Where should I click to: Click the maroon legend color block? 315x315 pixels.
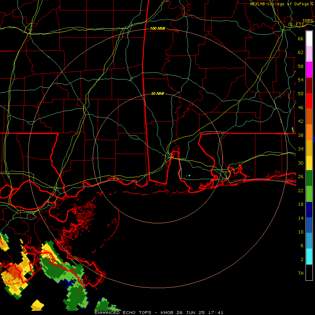tap(309, 85)
